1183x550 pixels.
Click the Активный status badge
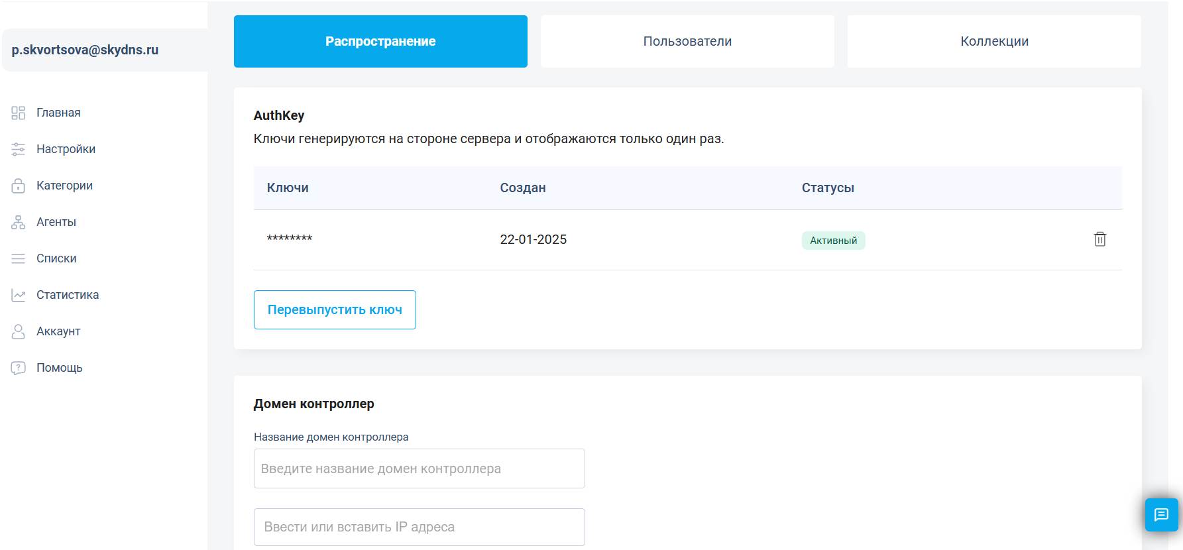point(833,241)
